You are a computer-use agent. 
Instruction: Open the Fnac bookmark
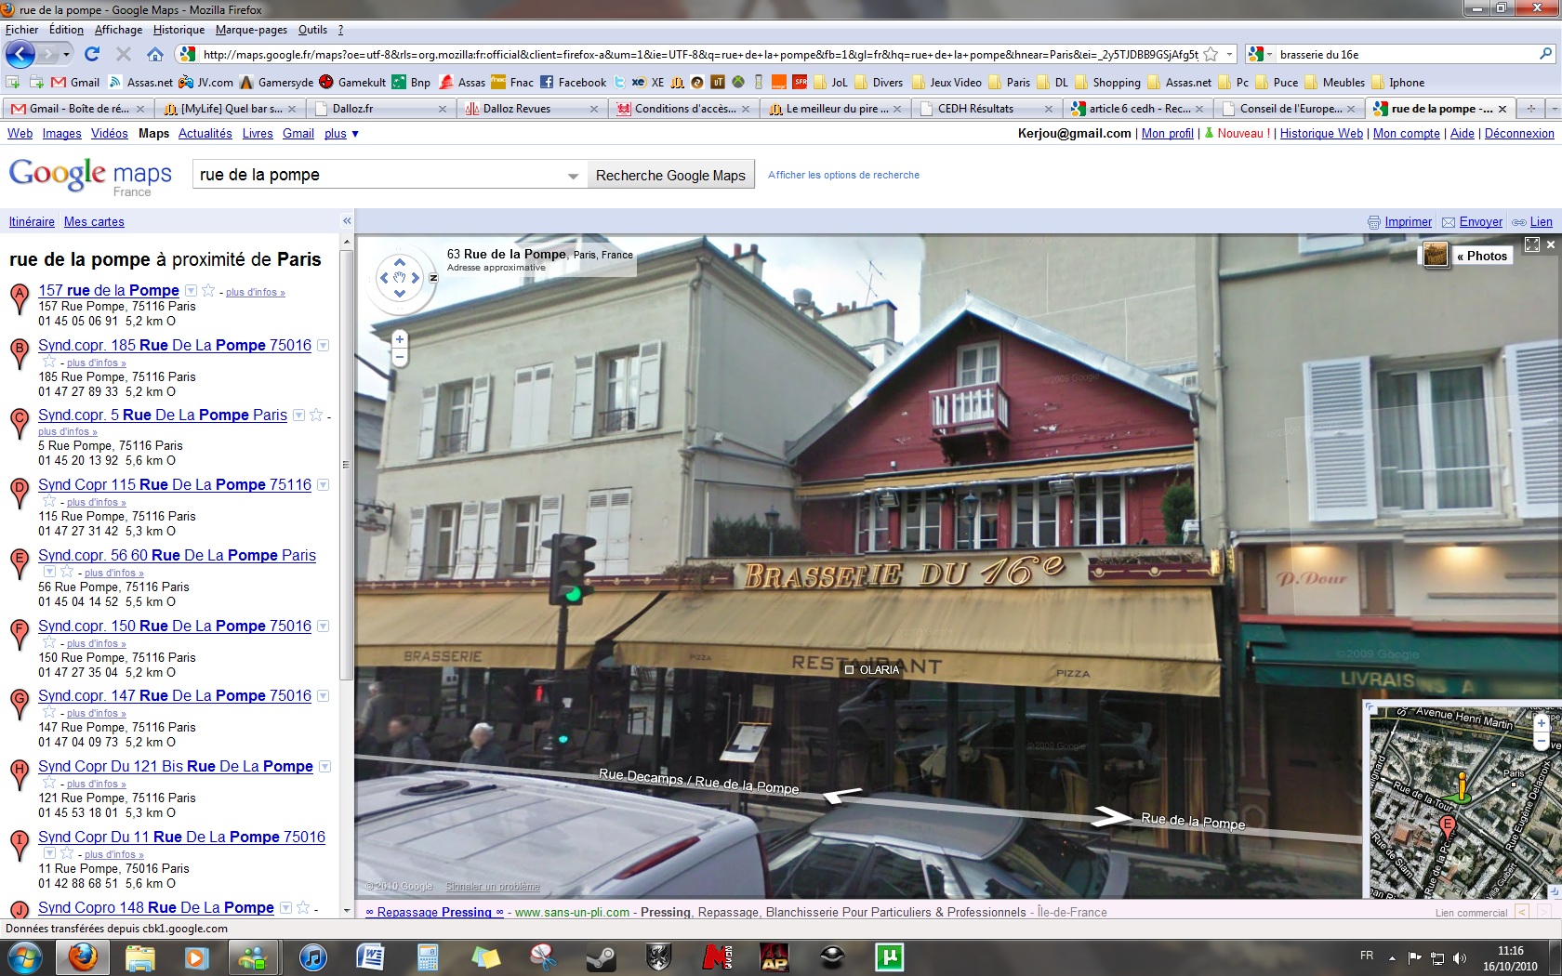click(512, 82)
